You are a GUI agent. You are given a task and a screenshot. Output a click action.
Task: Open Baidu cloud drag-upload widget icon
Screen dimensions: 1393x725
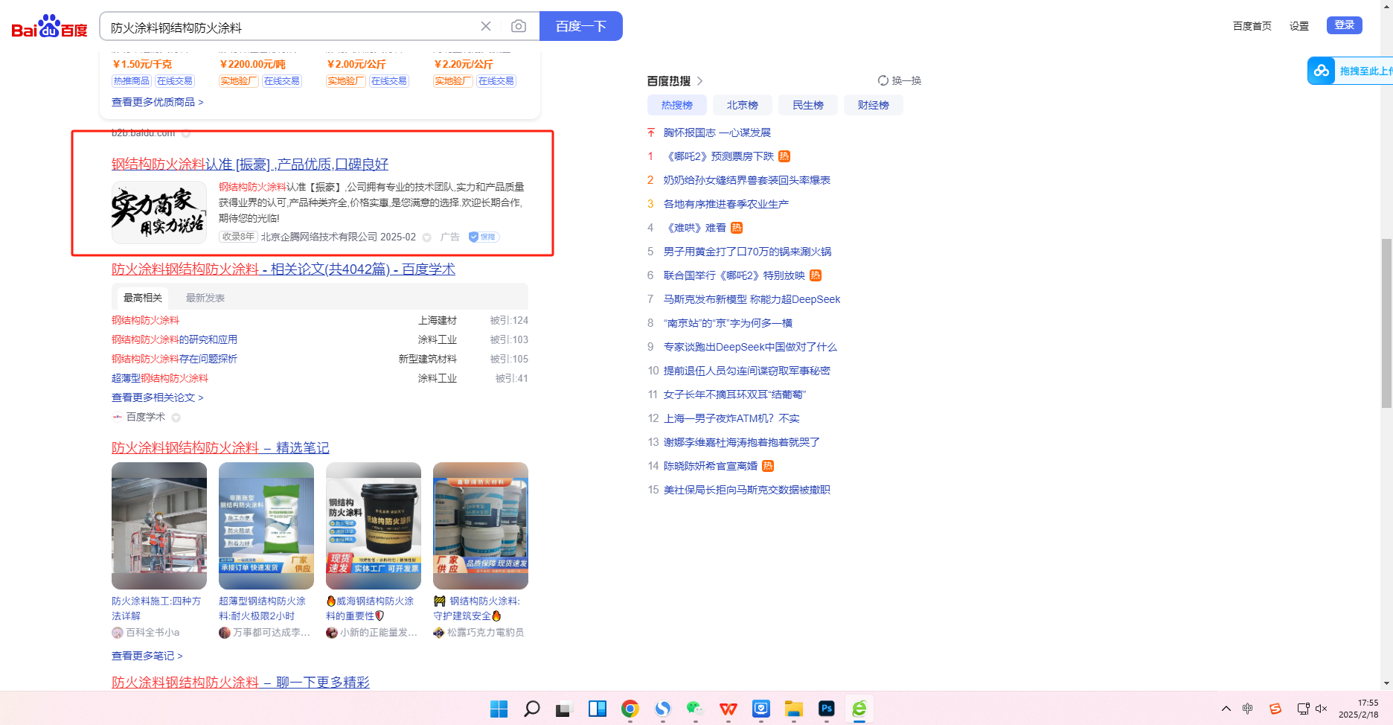pos(1322,71)
